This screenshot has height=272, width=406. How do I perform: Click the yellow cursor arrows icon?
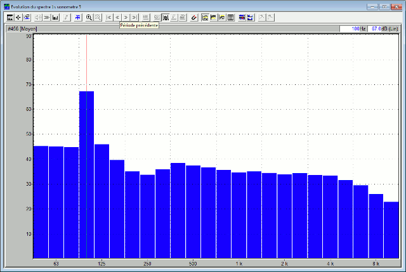(x=222, y=17)
